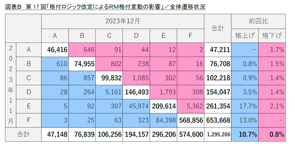Select the bold cell 74,955
This screenshot has width=295, height=146.
point(82,64)
